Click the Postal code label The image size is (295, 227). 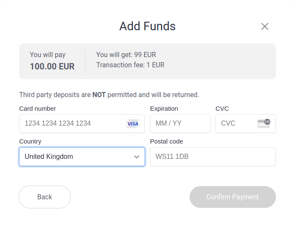(x=167, y=141)
